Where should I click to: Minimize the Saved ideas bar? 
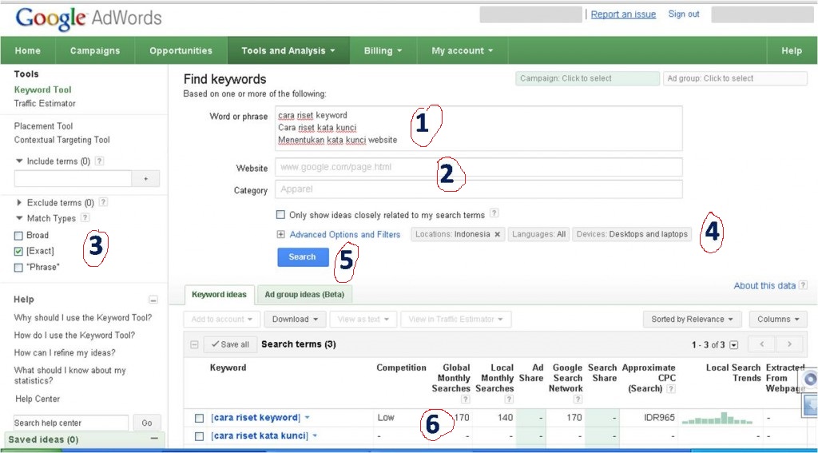(153, 439)
